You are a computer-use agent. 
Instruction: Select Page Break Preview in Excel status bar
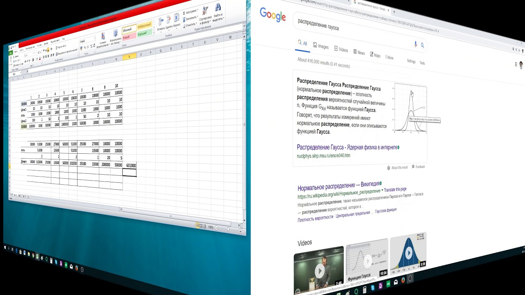point(204,226)
